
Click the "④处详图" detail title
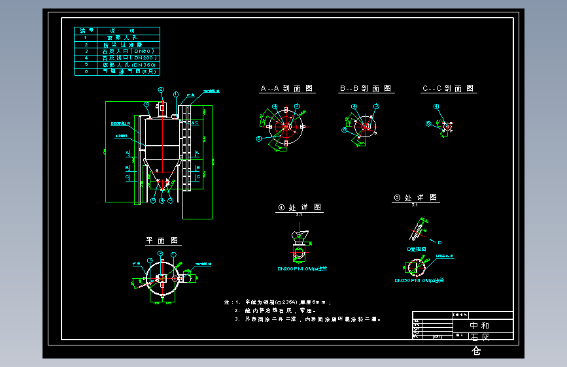pyautogui.click(x=300, y=208)
